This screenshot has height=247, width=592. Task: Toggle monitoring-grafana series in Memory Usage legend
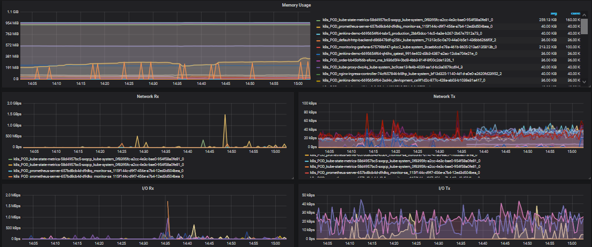tap(409, 47)
